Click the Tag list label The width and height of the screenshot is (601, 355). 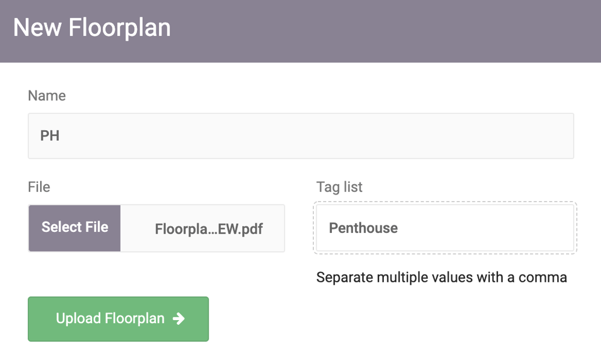coord(339,187)
